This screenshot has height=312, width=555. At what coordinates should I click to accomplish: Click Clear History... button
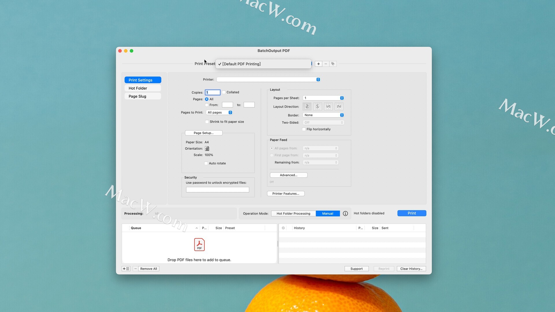411,269
